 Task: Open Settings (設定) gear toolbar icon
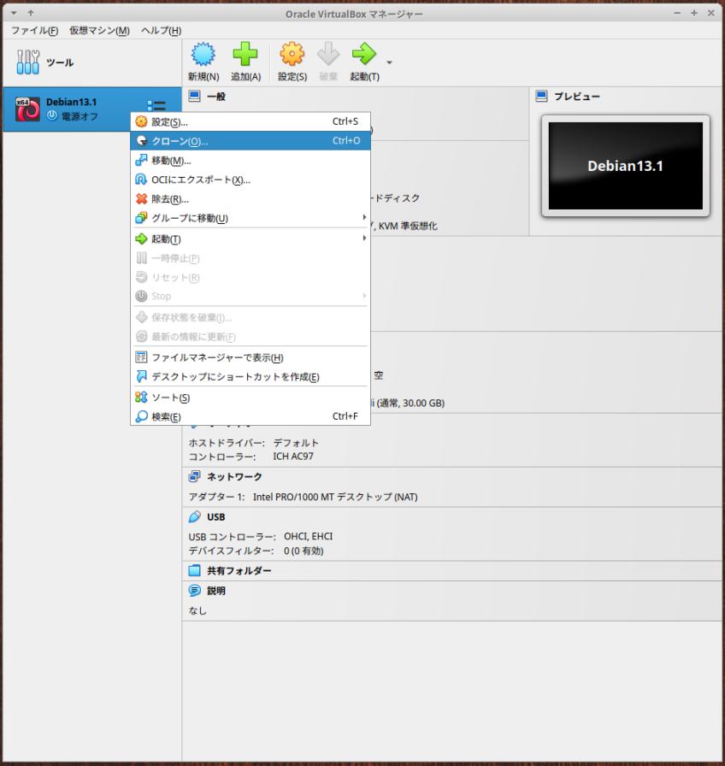coord(292,54)
